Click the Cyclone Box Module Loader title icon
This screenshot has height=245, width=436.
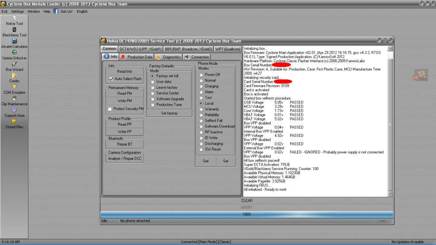point(3,3)
